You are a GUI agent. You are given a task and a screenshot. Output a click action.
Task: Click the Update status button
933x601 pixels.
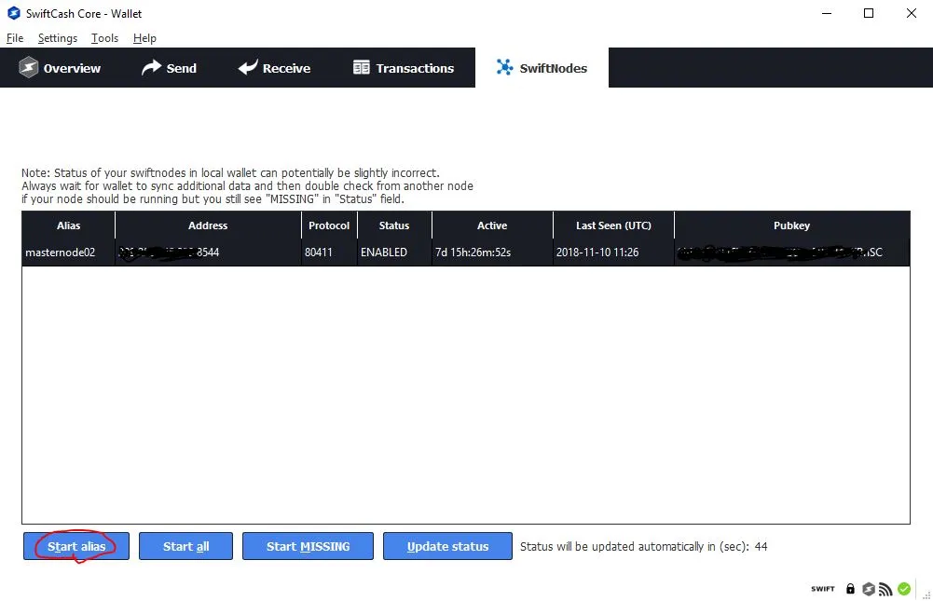(447, 546)
